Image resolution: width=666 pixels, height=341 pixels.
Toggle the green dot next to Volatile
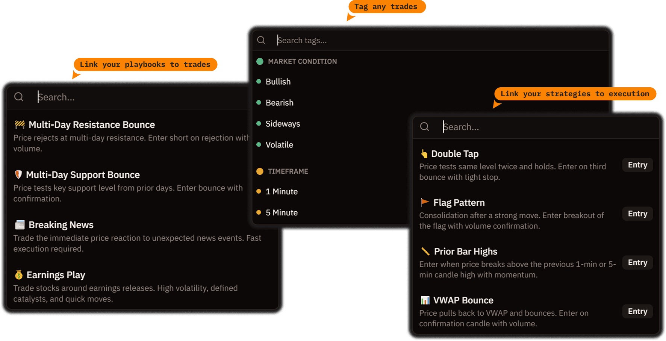tap(259, 145)
